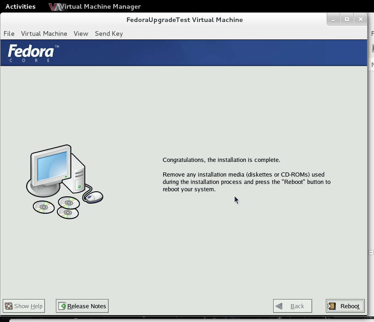Open the Send Key menu
The image size is (374, 322).
pos(109,33)
